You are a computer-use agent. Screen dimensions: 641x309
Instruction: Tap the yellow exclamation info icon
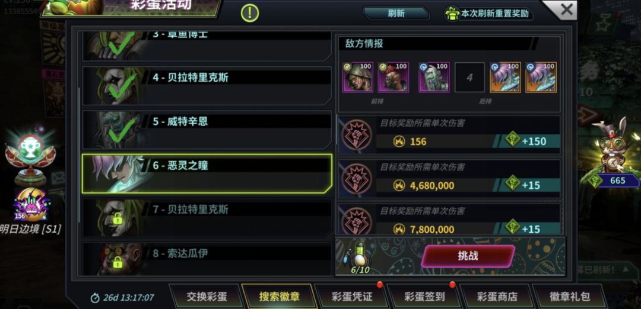[250, 13]
